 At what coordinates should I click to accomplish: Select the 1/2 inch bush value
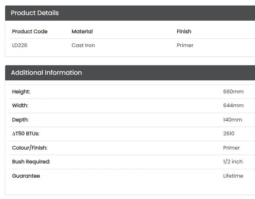point(233,162)
